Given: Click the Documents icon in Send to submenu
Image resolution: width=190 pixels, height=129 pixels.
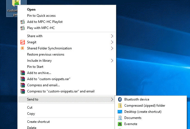Looking at the screenshot, I should click(x=120, y=118).
